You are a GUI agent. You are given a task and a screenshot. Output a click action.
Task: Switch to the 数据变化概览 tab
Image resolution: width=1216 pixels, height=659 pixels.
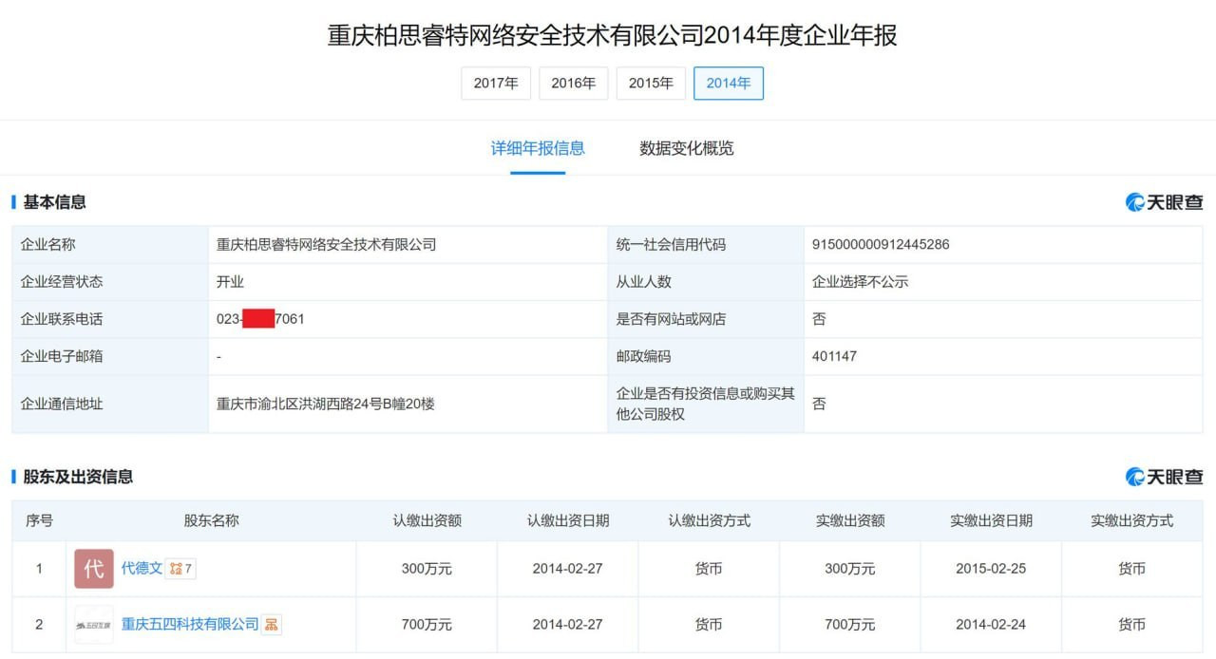coord(687,148)
